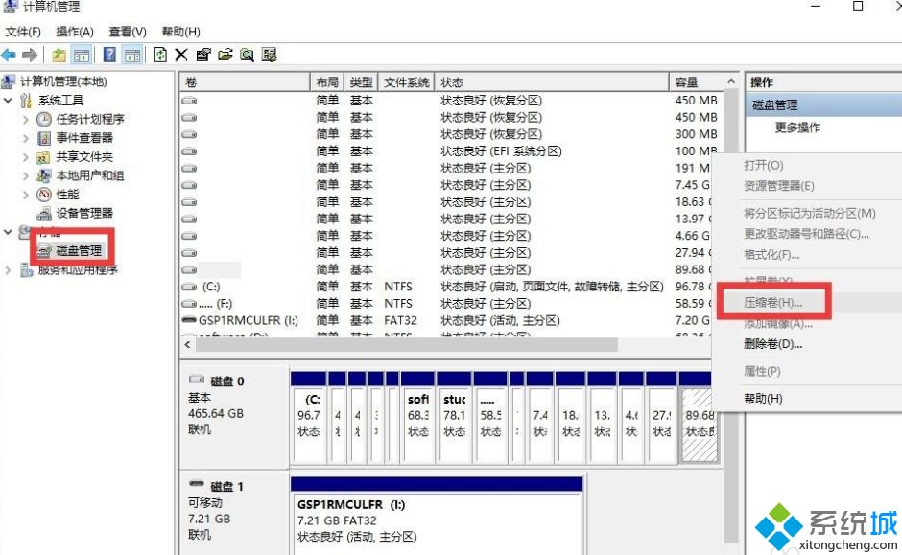Choose 帮助(H) in context menu

[x=763, y=398]
